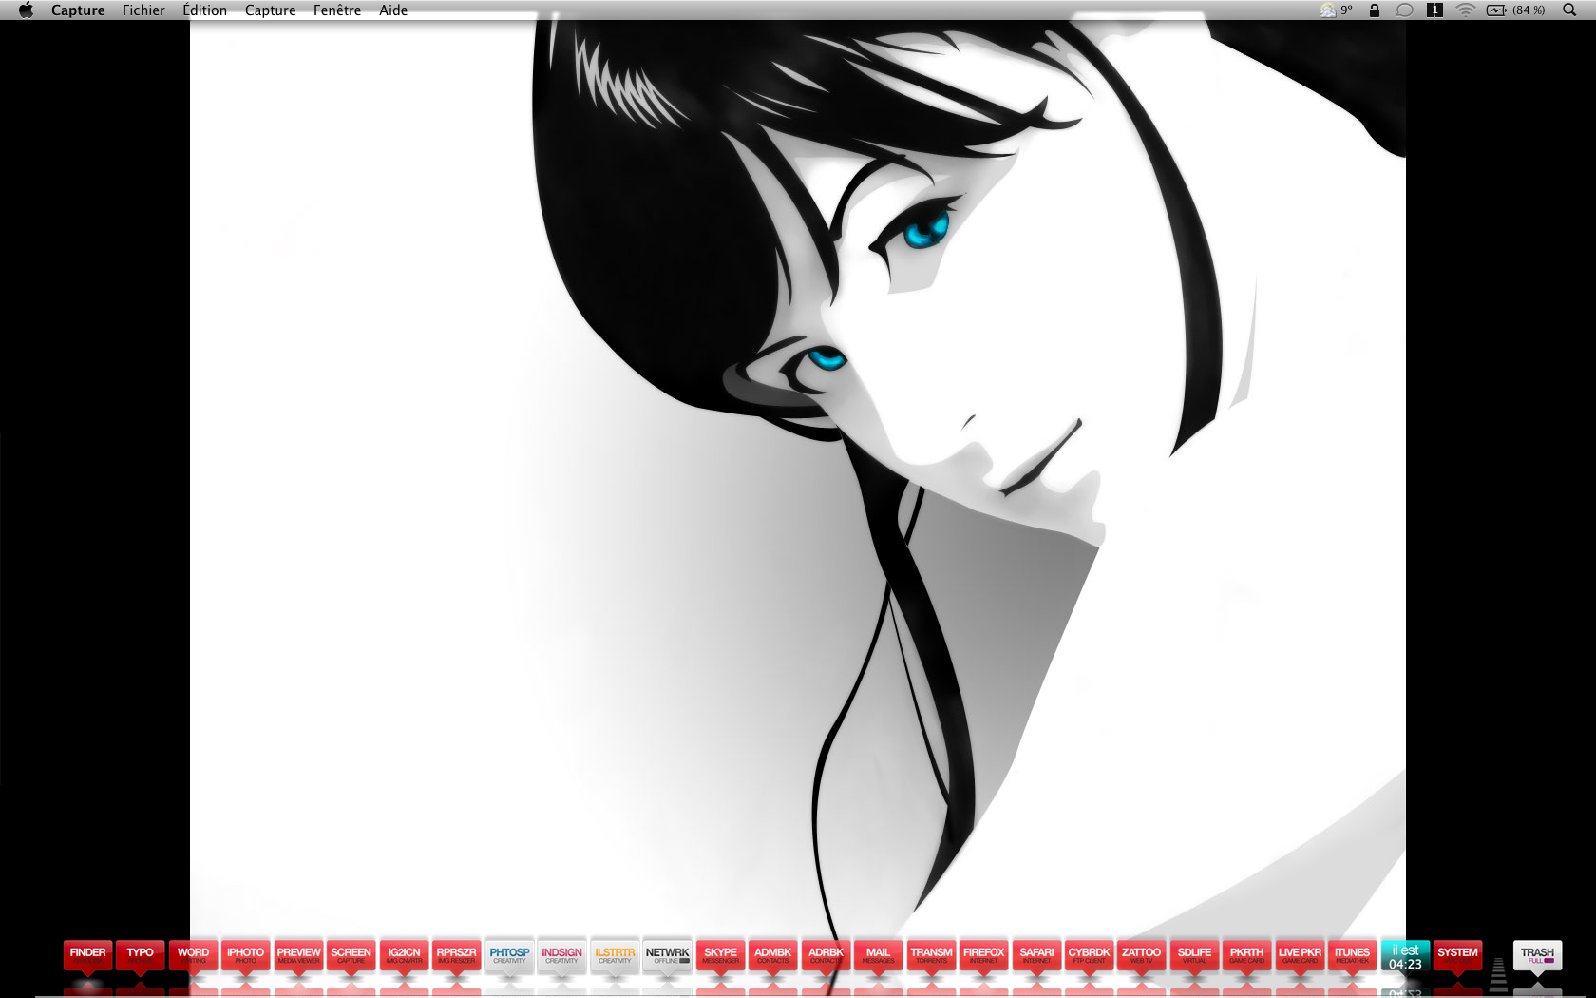Image resolution: width=1596 pixels, height=998 pixels.
Task: Click the battery (84 %) indicator
Action: point(1515,10)
